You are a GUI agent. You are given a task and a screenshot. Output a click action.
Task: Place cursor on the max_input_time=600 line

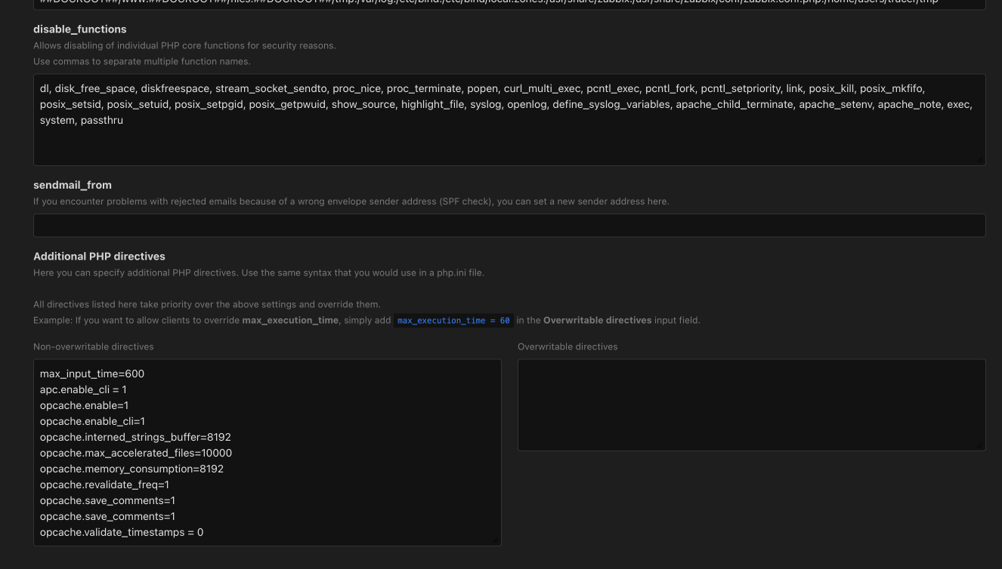click(x=92, y=374)
